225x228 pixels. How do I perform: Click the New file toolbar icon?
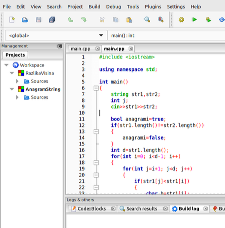point(12,20)
